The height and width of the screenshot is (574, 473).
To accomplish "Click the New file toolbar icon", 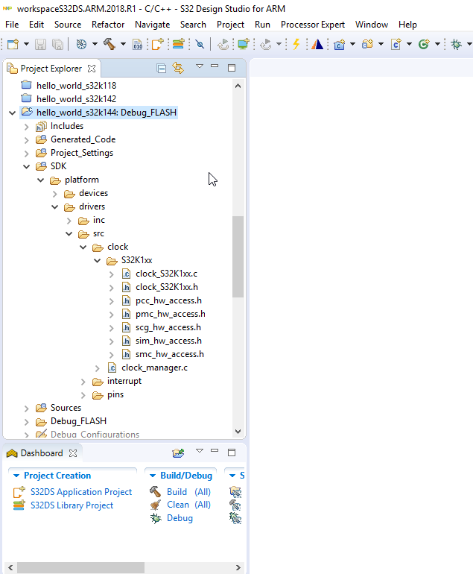I will tap(13, 44).
